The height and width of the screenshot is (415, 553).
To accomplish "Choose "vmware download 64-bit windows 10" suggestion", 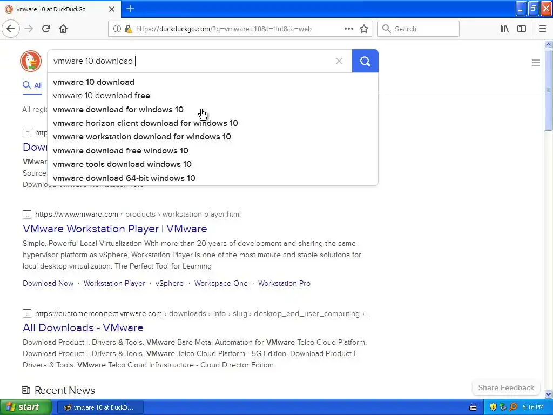I will 213,178.
